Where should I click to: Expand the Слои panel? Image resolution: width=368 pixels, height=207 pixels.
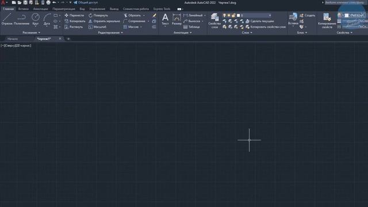[x=247, y=33]
